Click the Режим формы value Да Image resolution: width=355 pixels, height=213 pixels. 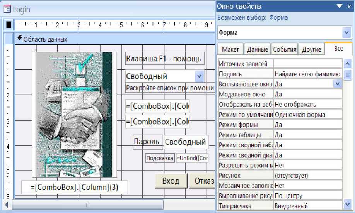coord(308,125)
